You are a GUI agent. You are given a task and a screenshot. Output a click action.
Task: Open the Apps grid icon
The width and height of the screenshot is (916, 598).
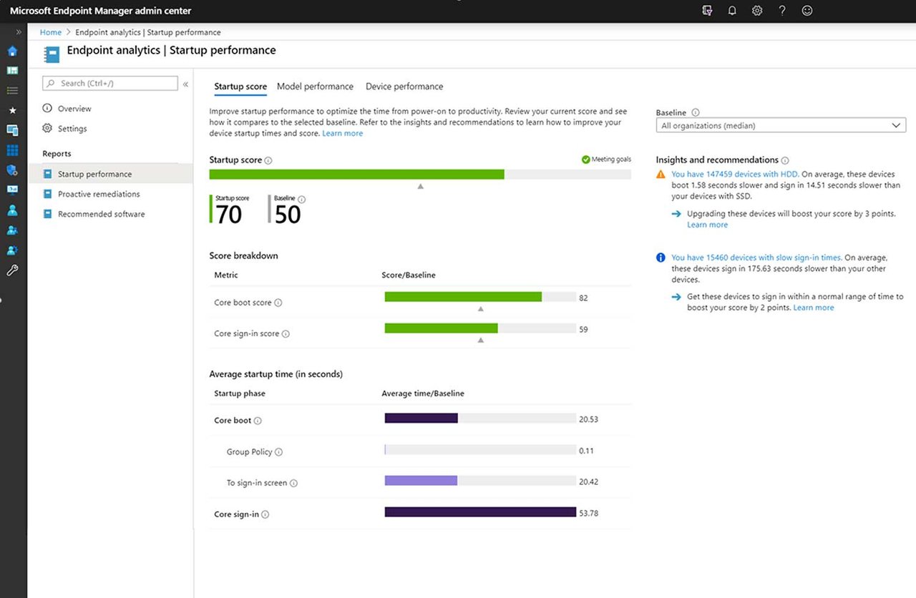pos(12,150)
